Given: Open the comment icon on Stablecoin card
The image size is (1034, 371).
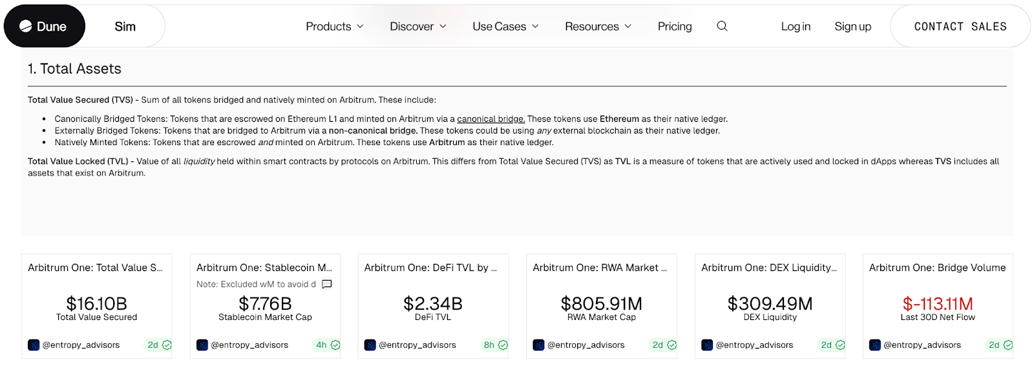Looking at the screenshot, I should click(327, 284).
